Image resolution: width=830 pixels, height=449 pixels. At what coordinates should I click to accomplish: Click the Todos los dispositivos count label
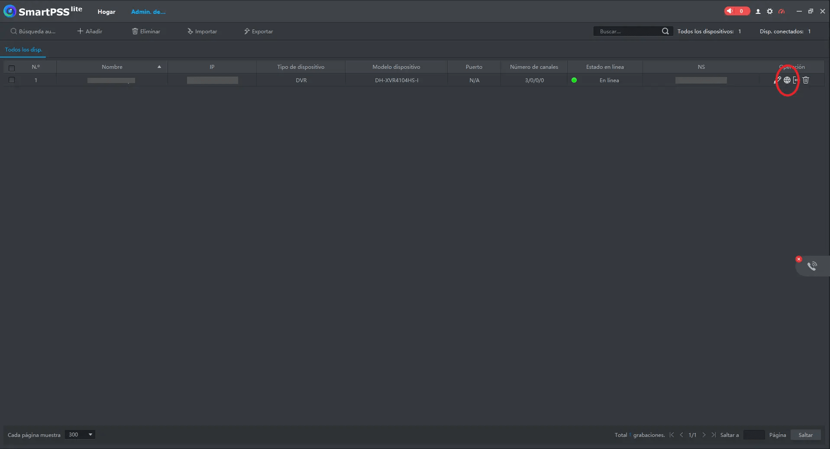(709, 31)
